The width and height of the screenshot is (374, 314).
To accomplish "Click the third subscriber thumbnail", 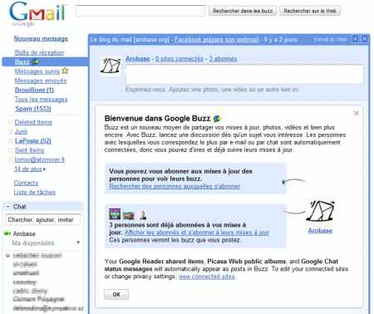I will (x=142, y=214).
